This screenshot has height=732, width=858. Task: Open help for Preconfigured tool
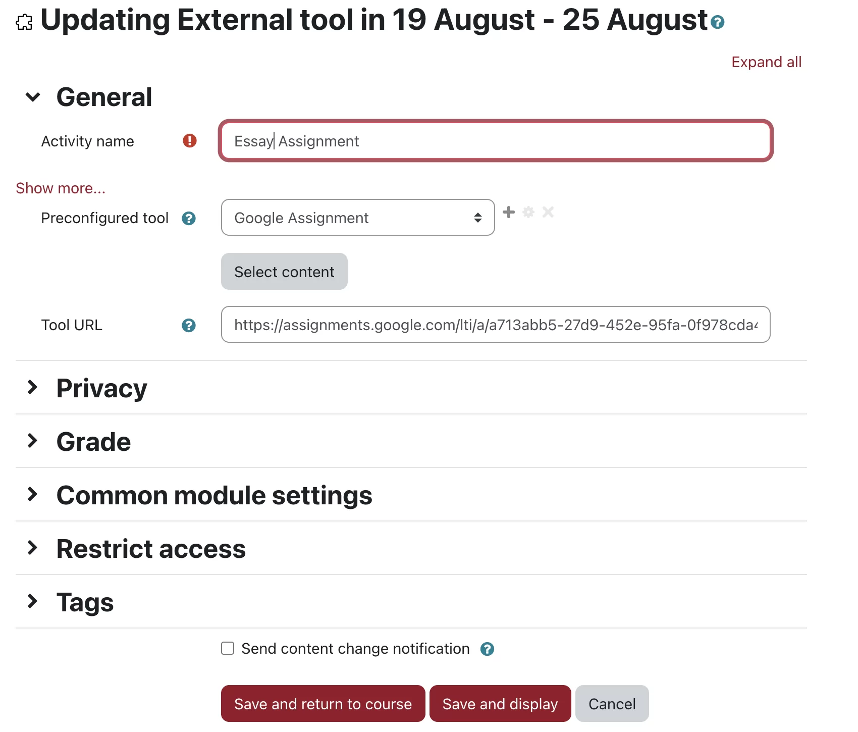(x=189, y=219)
